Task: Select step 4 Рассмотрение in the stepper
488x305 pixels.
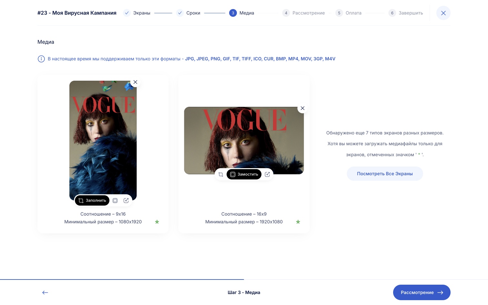Action: [303, 13]
